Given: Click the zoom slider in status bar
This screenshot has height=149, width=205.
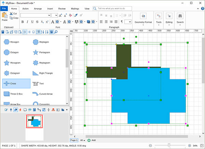Looking at the screenshot, I should [170, 146].
